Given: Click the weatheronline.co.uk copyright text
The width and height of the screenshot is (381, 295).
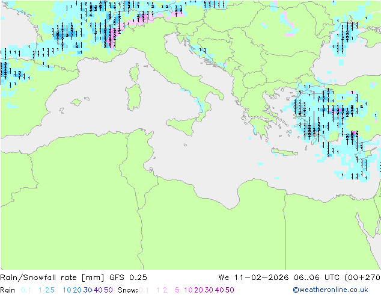Looking at the screenshot, I should coord(331,290).
